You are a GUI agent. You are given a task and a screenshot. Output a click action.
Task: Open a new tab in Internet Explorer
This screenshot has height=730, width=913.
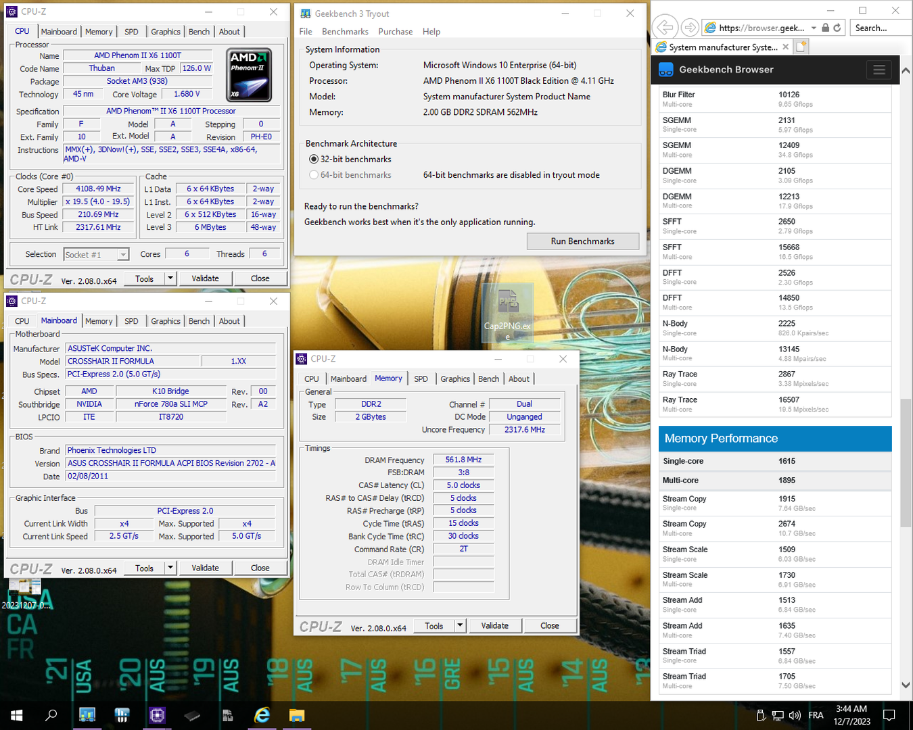(x=801, y=47)
